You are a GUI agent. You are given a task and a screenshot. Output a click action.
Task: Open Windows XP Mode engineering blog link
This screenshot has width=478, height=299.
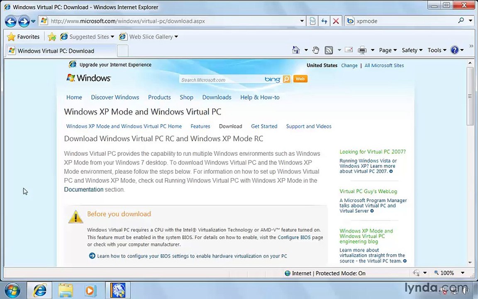(x=366, y=236)
